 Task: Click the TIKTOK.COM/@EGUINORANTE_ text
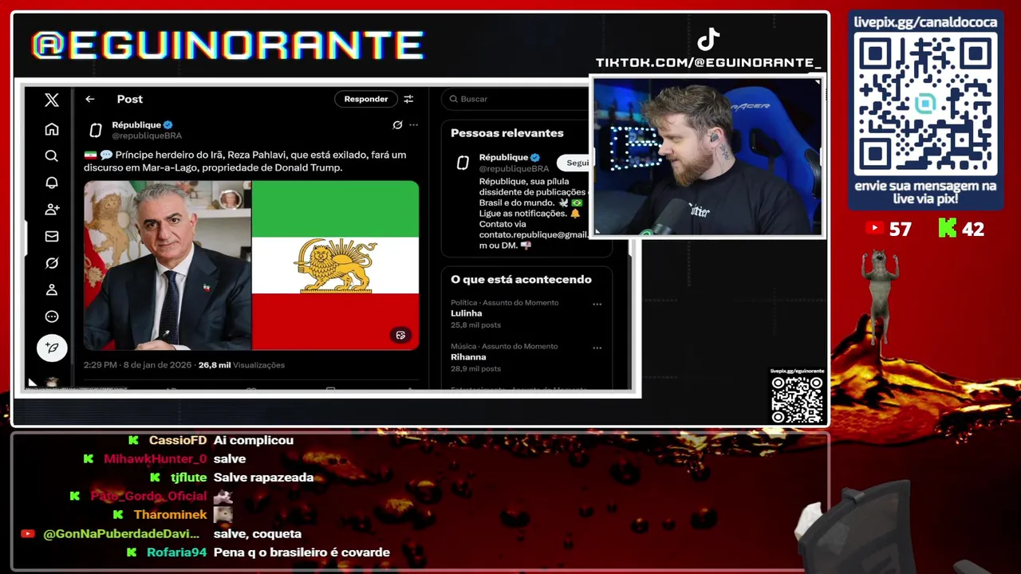click(x=708, y=62)
